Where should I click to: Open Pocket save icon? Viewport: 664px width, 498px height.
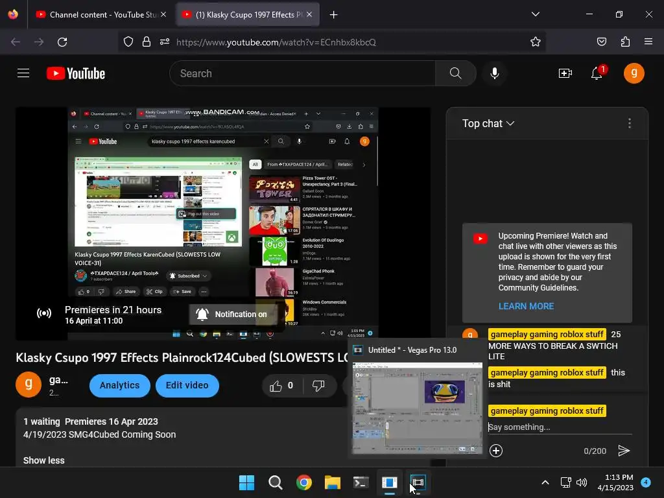click(x=601, y=42)
